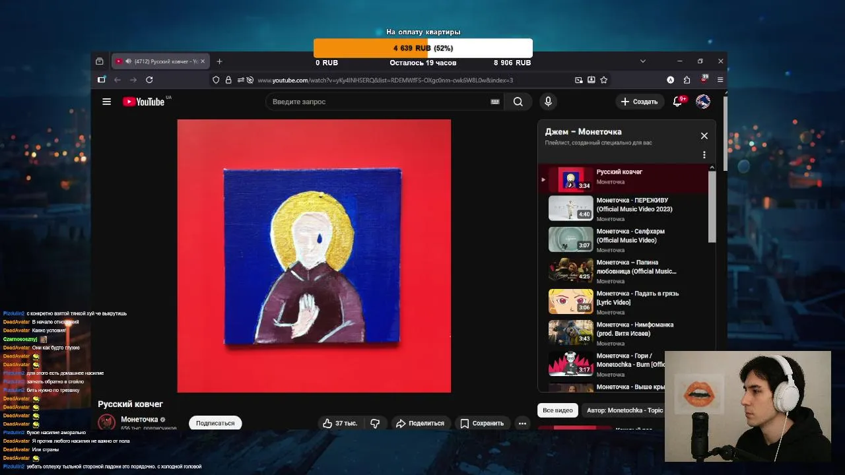Save video with the Сохранить button

tap(482, 424)
